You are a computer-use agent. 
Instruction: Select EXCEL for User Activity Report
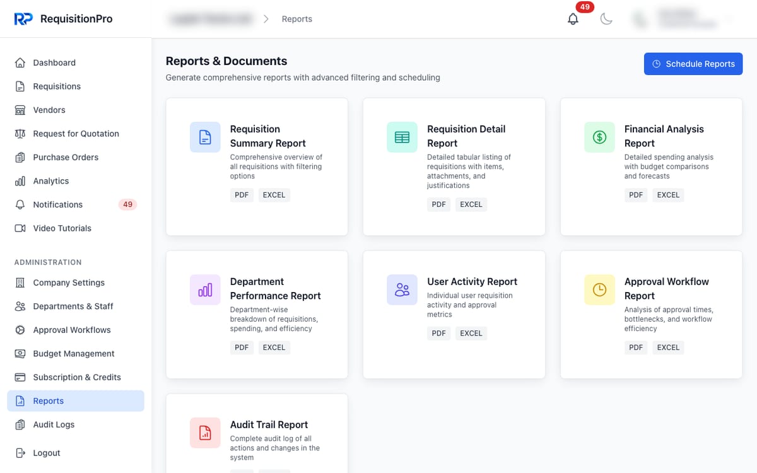point(471,333)
